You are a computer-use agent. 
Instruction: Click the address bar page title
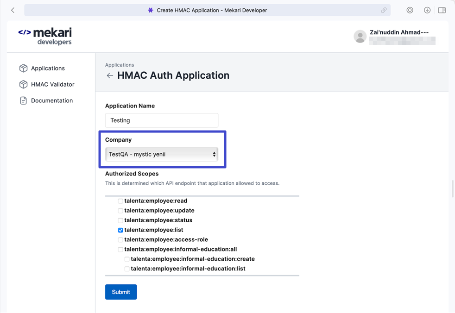tap(212, 10)
